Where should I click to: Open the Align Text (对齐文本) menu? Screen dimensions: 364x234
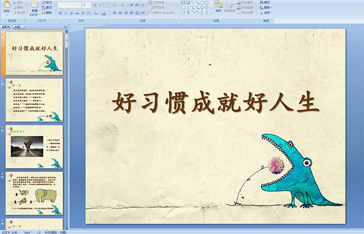[x=158, y=7]
